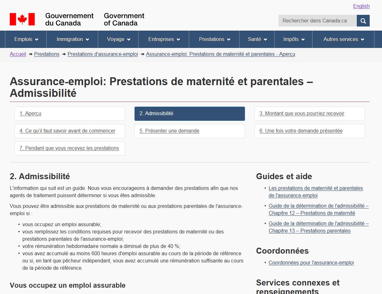The width and height of the screenshot is (382, 294).
Task: Click the Gouvernement du Canada wordmark
Action: click(69, 19)
